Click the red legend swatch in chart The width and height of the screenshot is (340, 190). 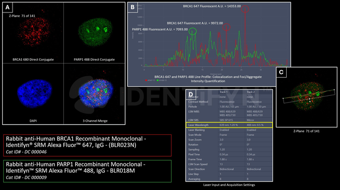coord(146,80)
